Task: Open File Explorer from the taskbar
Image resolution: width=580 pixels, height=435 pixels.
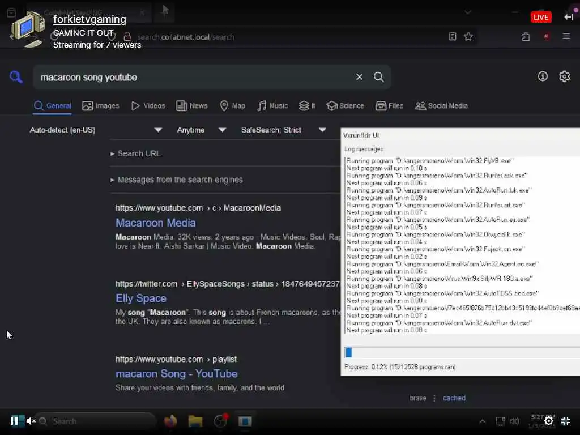Action: pyautogui.click(x=195, y=421)
